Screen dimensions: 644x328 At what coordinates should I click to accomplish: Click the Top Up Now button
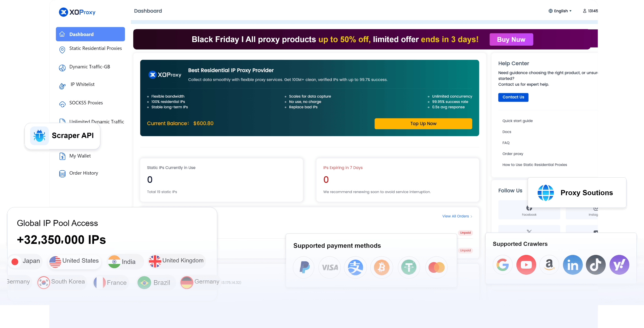point(423,123)
